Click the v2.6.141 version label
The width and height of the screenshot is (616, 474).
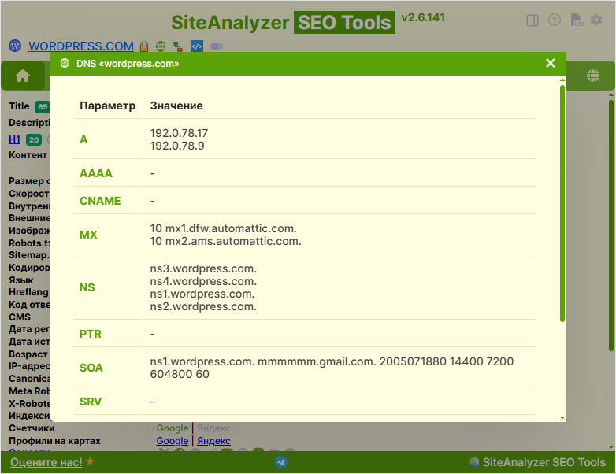(x=423, y=17)
